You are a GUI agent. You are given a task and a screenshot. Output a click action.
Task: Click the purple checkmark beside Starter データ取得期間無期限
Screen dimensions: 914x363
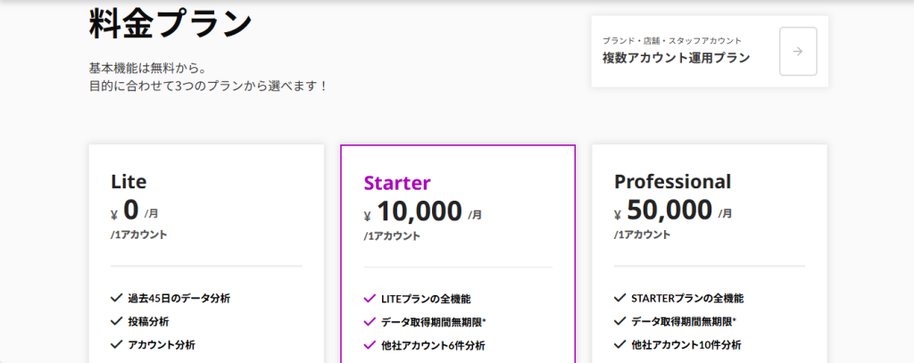click(370, 322)
